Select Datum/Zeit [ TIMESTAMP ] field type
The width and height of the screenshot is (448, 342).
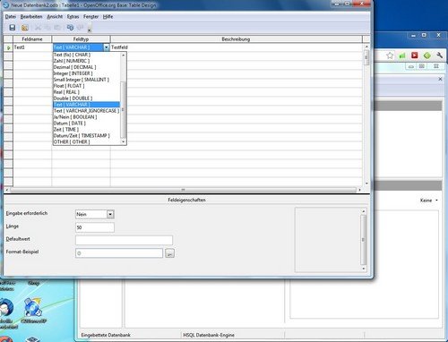(87, 136)
